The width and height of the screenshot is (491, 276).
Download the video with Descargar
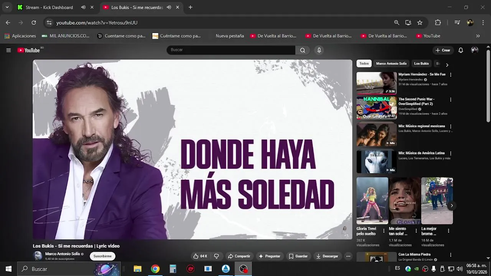coord(327,256)
